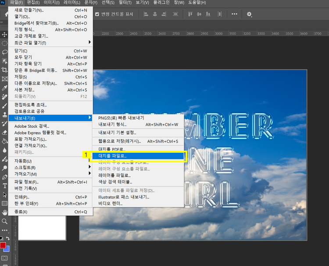Choose 내보내기 형식 menu item

138,125
